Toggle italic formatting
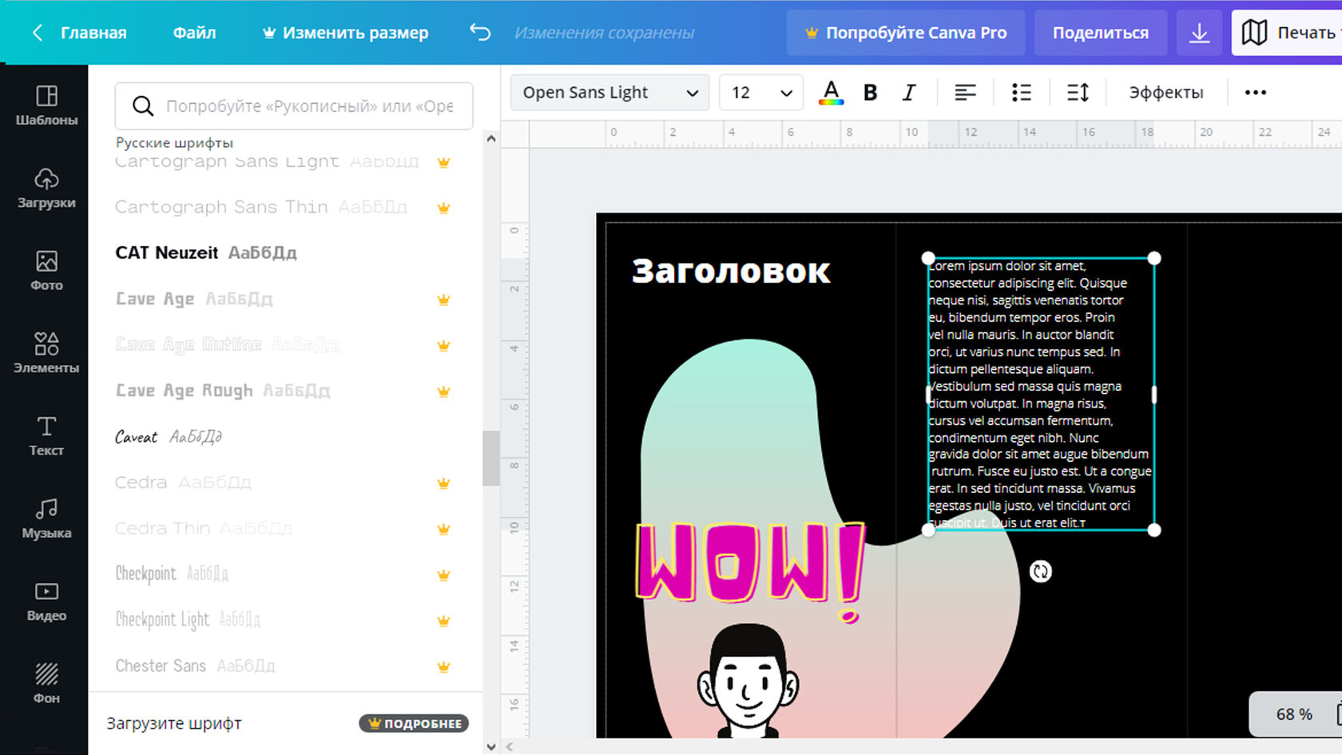The width and height of the screenshot is (1342, 755). (x=909, y=93)
